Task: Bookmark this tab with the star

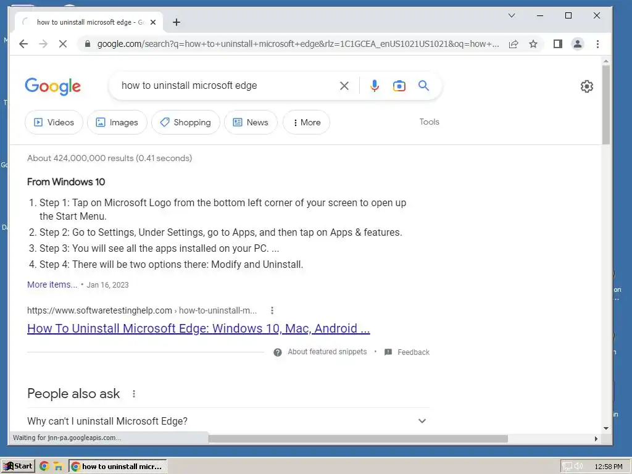Action: pyautogui.click(x=533, y=44)
